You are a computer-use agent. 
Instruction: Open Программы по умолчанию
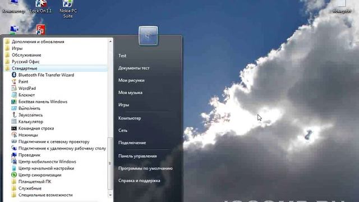tap(145, 168)
